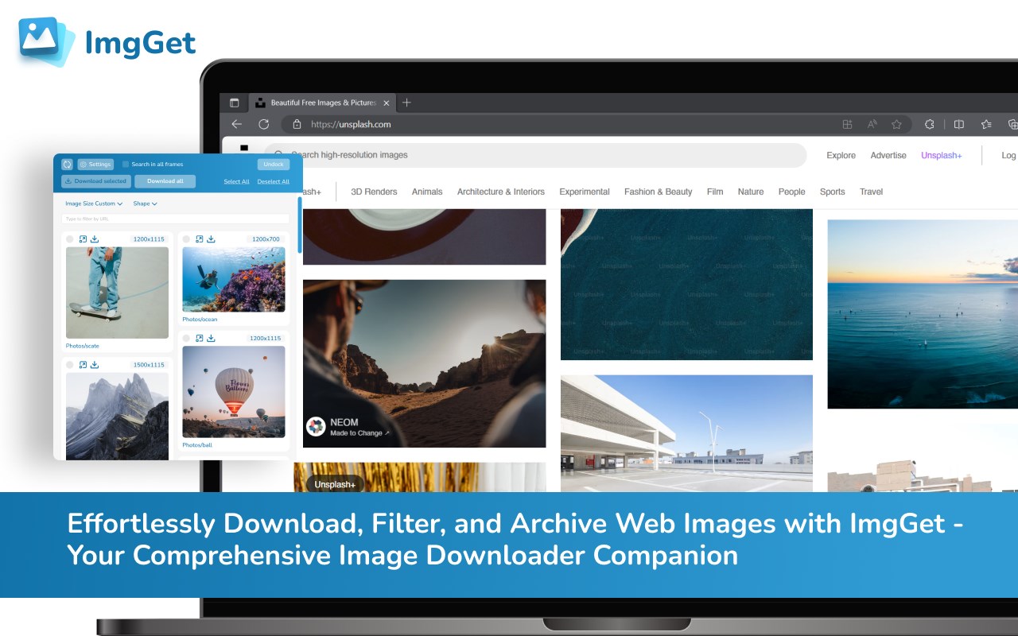This screenshot has height=636, width=1018.
Task: Reload the browser page
Action: pos(264,124)
